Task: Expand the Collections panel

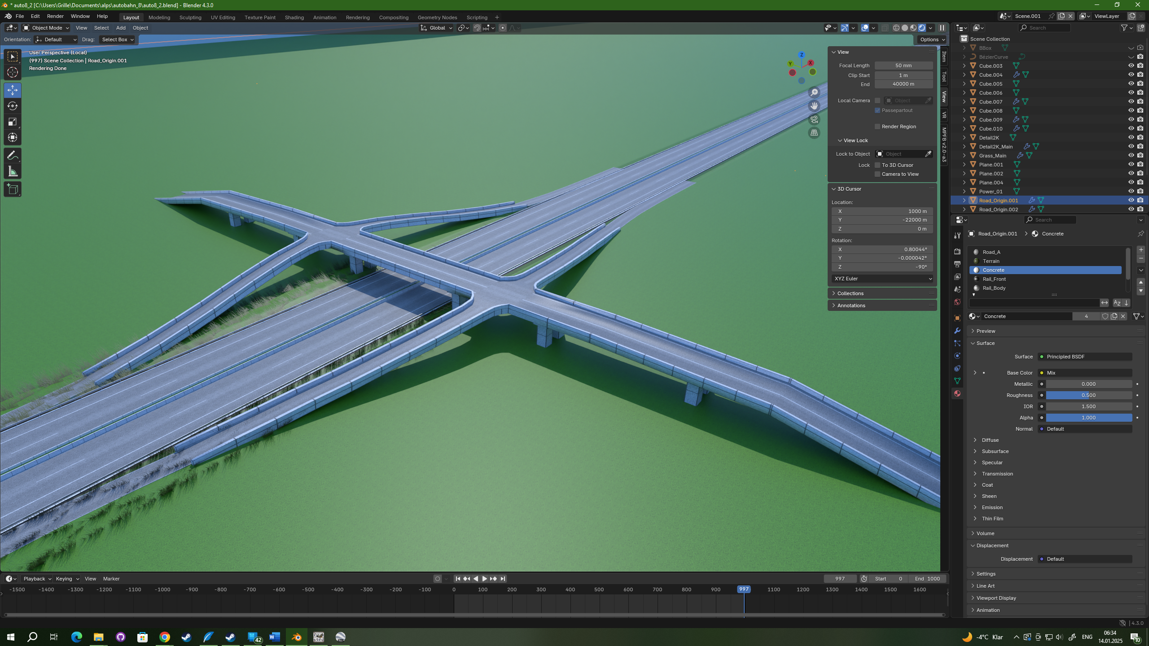Action: tap(850, 293)
